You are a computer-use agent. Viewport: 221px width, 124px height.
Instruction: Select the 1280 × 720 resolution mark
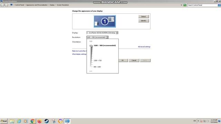pyautogui.click(x=97, y=61)
